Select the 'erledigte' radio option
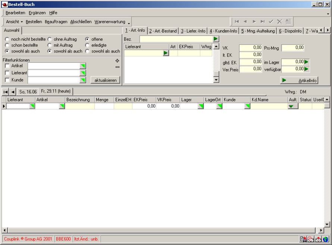This screenshot has height=245, width=332. 87,45
